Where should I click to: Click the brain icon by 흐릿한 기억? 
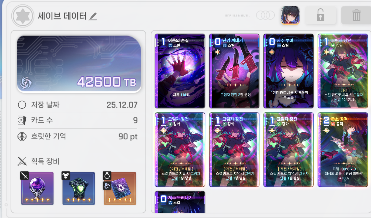coord(22,136)
